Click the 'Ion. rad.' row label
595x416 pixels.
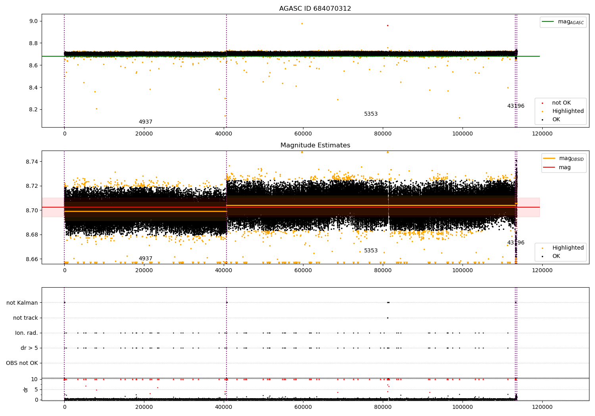click(27, 333)
